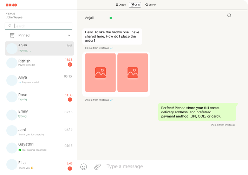248x175 pixels.
Task: Click Jeni's avatar circle
Action: coord(12,130)
